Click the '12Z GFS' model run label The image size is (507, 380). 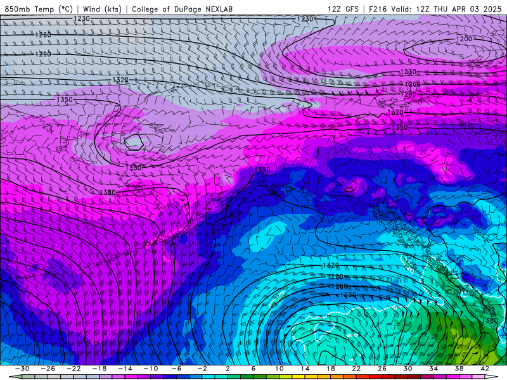coord(343,9)
